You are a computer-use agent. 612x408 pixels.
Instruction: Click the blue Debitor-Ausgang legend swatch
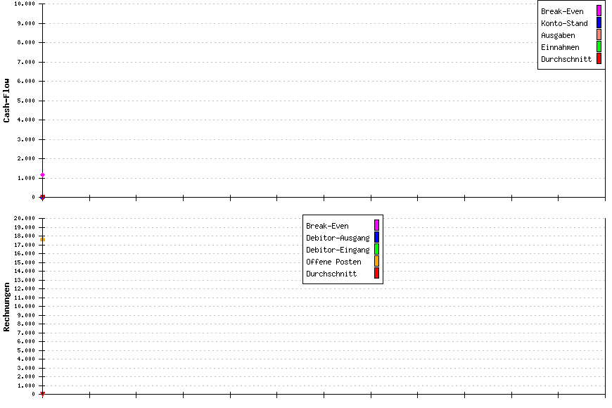pos(376,238)
